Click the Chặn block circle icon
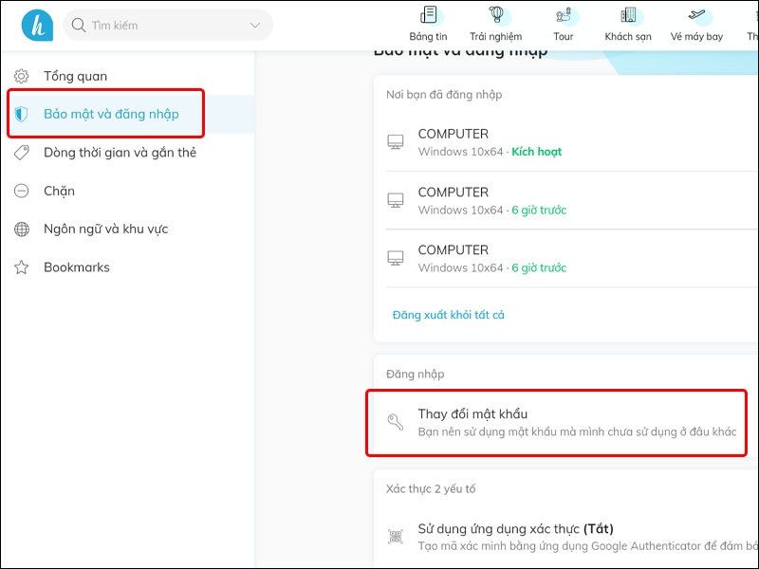Viewport: 759px width, 569px height. (21, 191)
